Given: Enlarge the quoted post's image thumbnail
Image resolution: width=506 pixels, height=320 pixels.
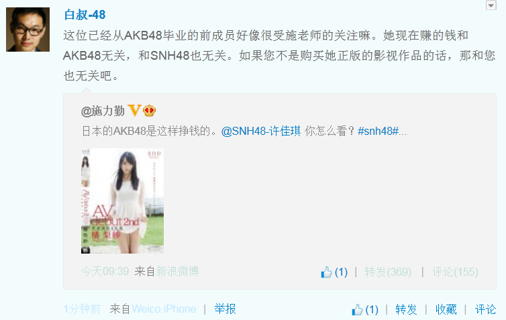Looking at the screenshot, I should [122, 201].
